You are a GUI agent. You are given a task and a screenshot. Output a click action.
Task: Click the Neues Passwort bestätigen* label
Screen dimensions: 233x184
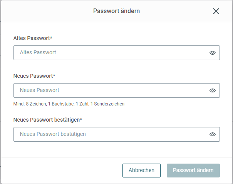tap(48, 120)
